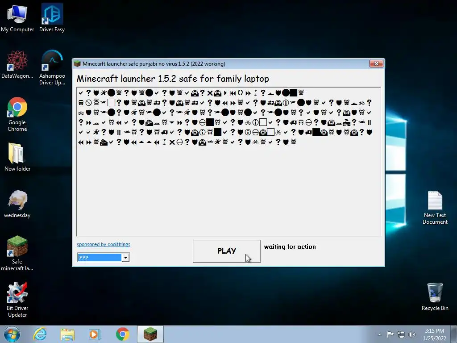457x343 pixels.
Task: Open Bit Driver Updater shortcut
Action: coord(17,300)
